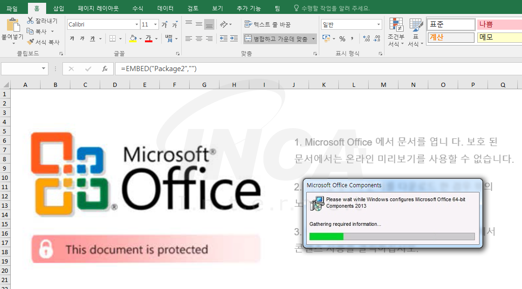Open the font size dropdown

click(155, 25)
